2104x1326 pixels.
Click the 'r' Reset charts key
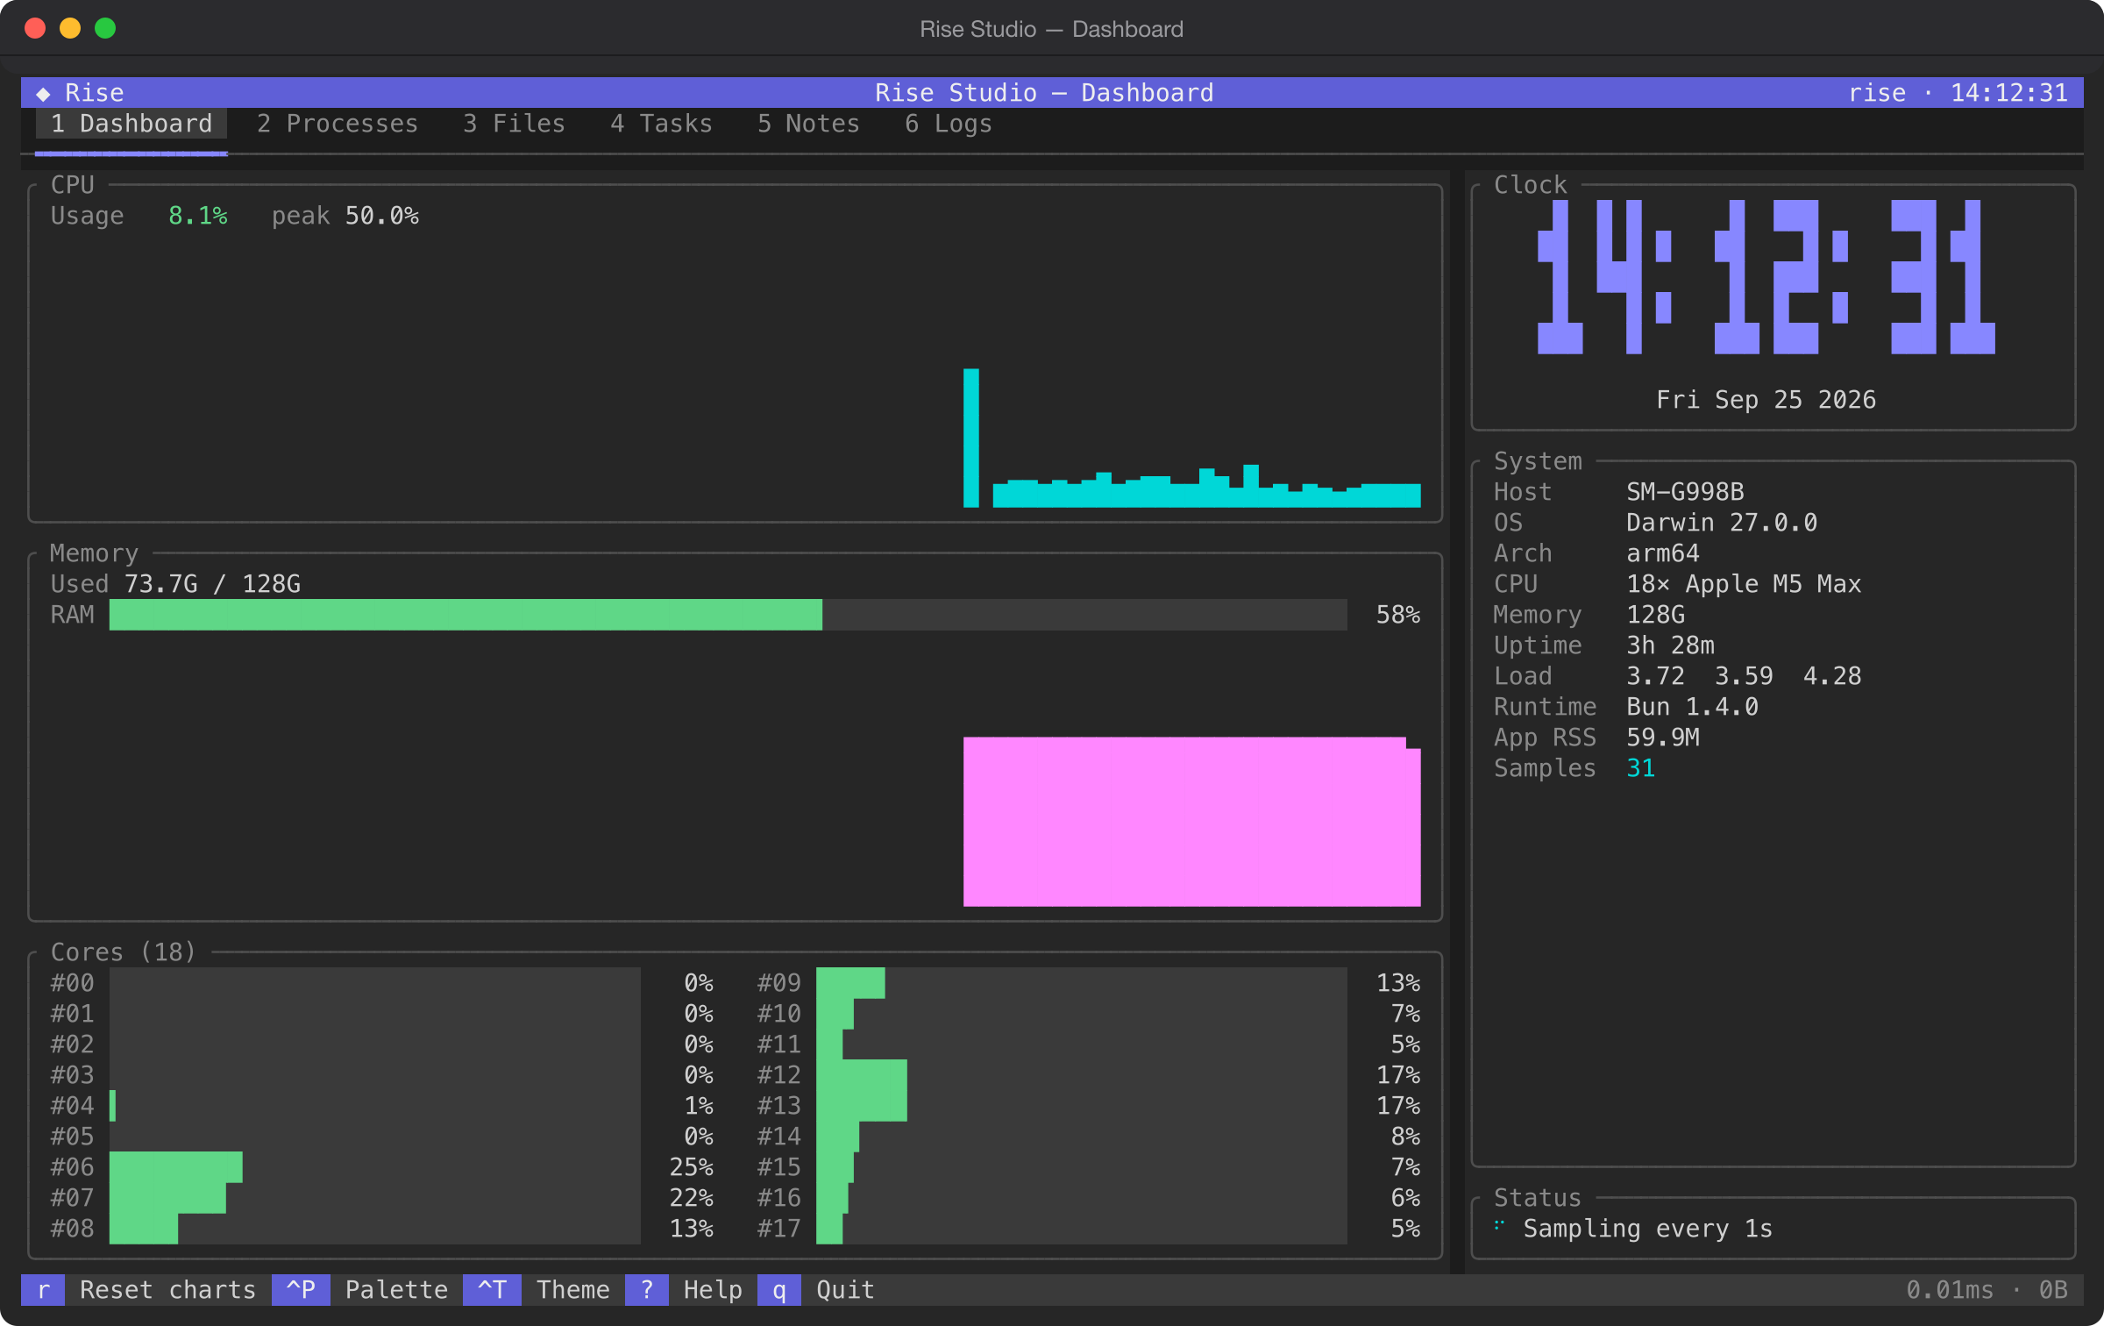43,1290
